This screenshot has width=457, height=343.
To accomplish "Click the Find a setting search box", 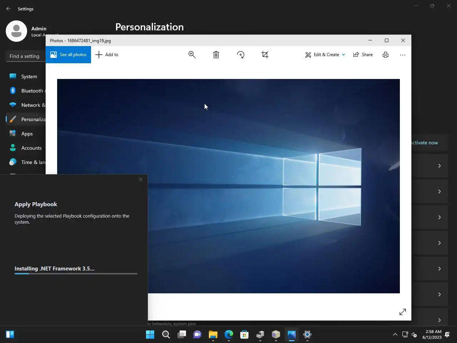I will click(x=26, y=56).
